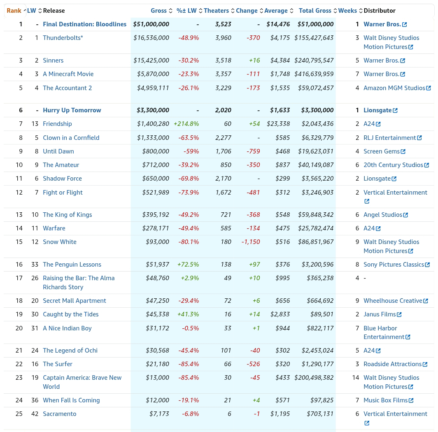Select the $23,338 average cell
Screen dimensions: 438x432
click(278, 124)
